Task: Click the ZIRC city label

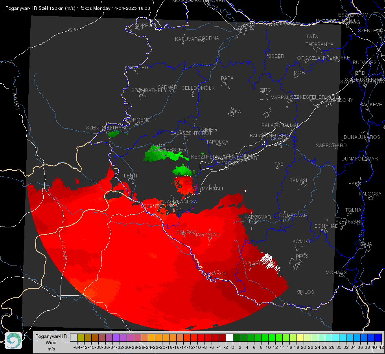Action: [265, 90]
